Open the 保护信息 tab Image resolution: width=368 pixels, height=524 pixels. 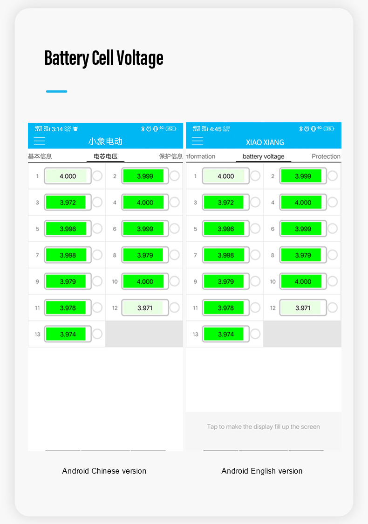[x=170, y=156]
